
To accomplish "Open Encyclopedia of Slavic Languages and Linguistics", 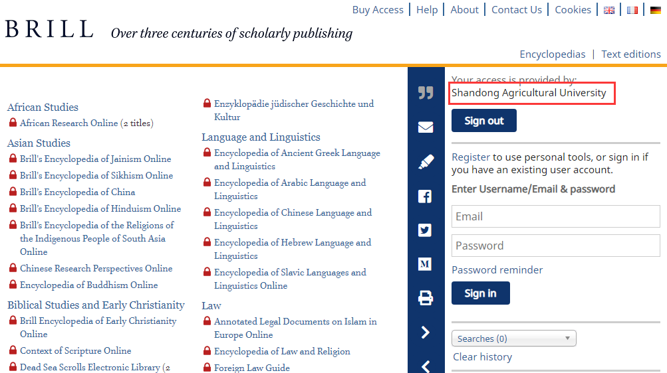I will 290,279.
